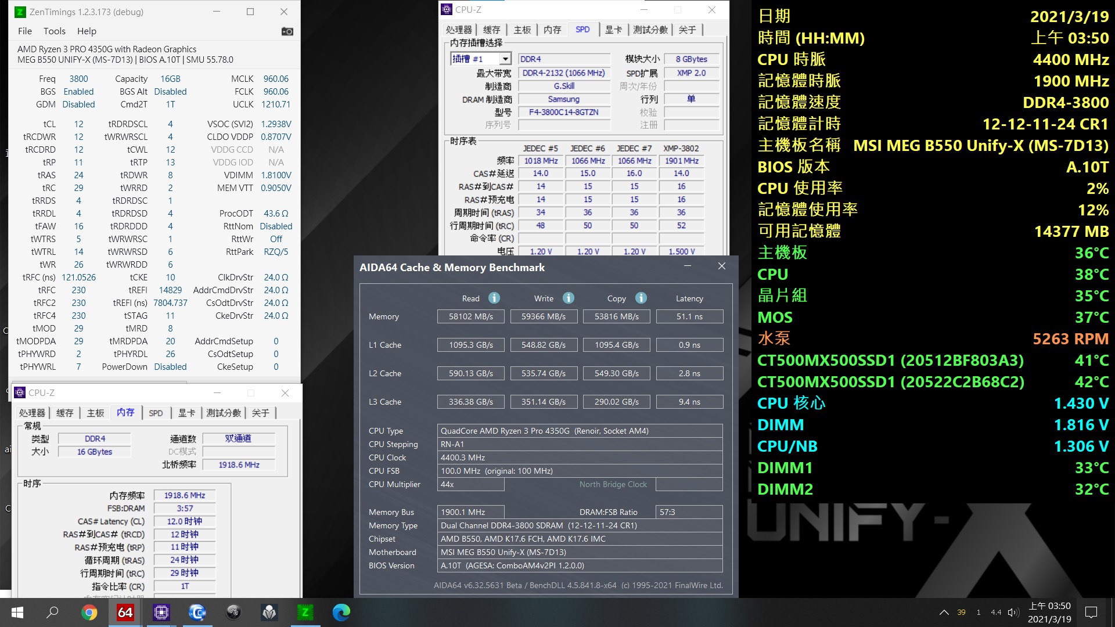Switch to 内存 tab in top CPU-Z window
Image resolution: width=1115 pixels, height=627 pixels.
[x=552, y=30]
